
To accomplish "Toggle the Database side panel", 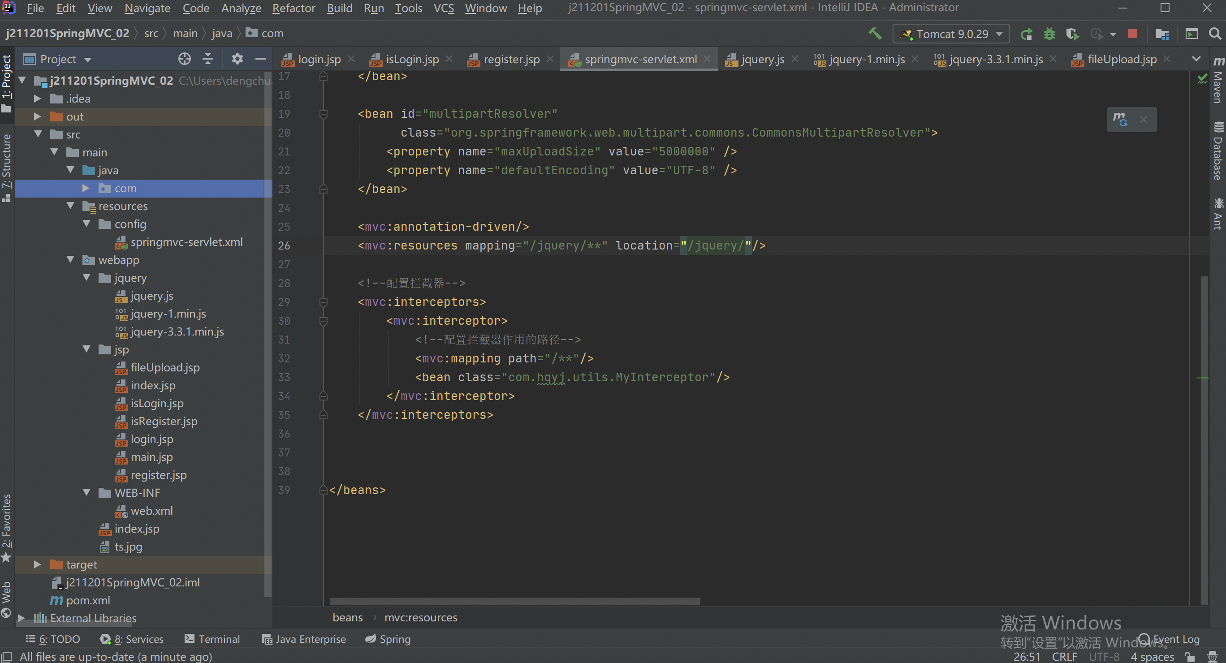I will click(x=1218, y=152).
